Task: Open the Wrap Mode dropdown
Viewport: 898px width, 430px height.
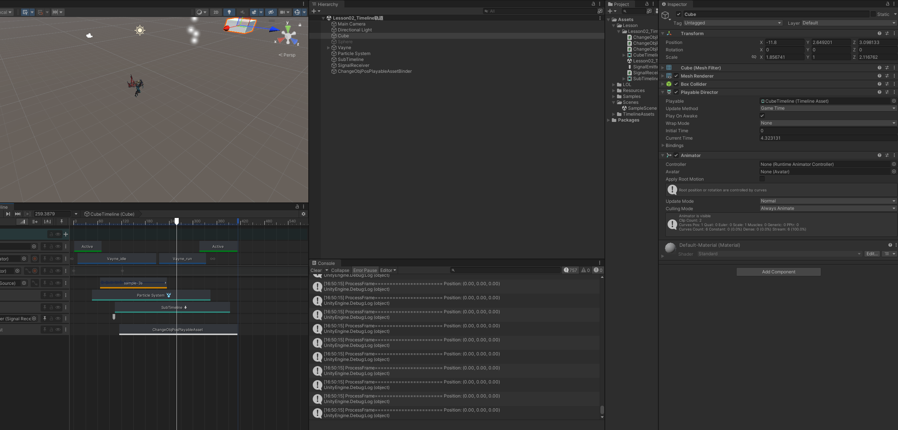Action: coord(827,123)
